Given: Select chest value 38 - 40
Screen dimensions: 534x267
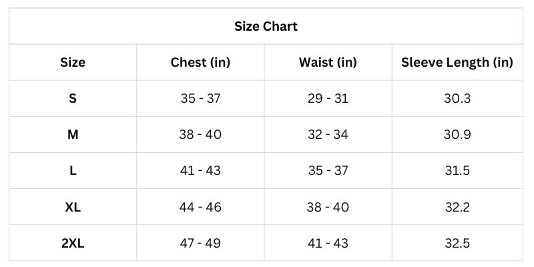Looking at the screenshot, I should click(200, 135).
